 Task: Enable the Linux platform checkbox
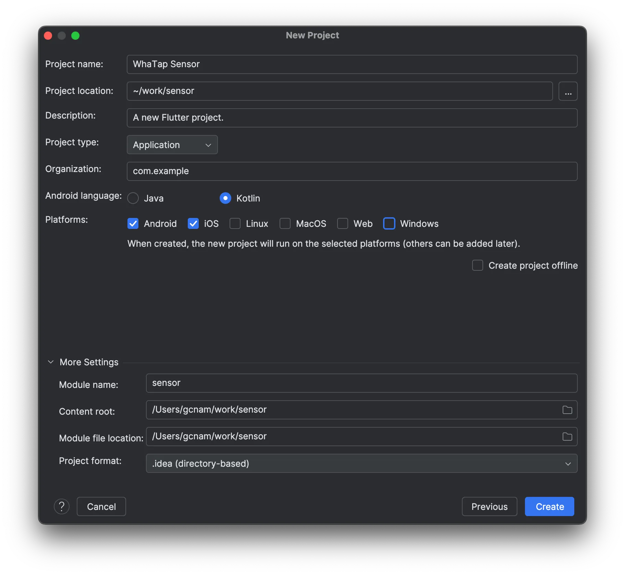(235, 223)
